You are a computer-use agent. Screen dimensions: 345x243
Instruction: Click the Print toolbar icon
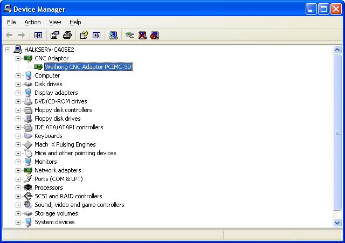tap(67, 36)
